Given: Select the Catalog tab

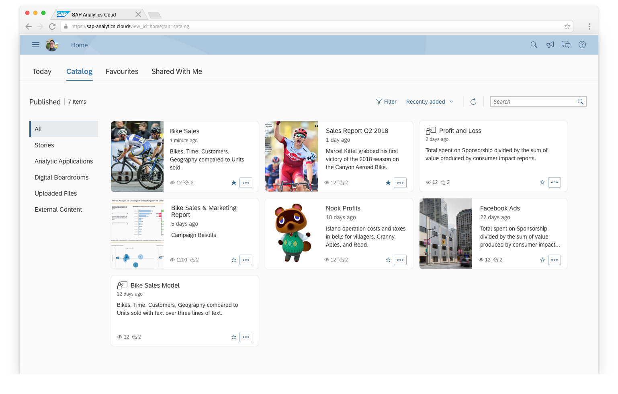Looking at the screenshot, I should click(x=79, y=71).
